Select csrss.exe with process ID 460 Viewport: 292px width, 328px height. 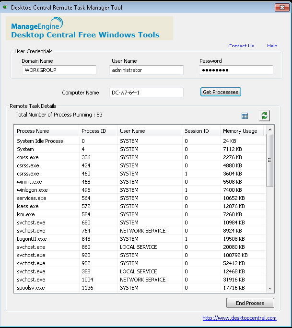coord(140,174)
